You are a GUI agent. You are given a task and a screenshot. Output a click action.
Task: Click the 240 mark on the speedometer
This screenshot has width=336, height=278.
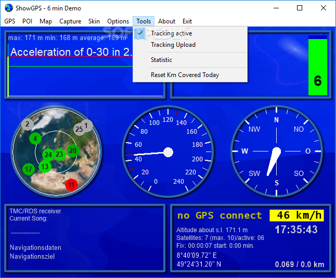(179, 182)
